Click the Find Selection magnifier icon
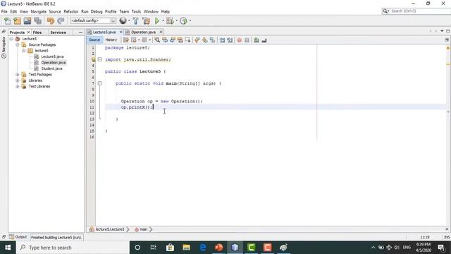 tap(157, 40)
